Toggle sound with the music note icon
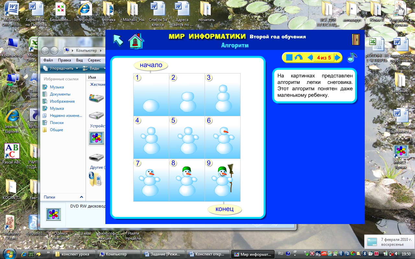The width and height of the screenshot is (415, 259). pyautogui.click(x=352, y=57)
